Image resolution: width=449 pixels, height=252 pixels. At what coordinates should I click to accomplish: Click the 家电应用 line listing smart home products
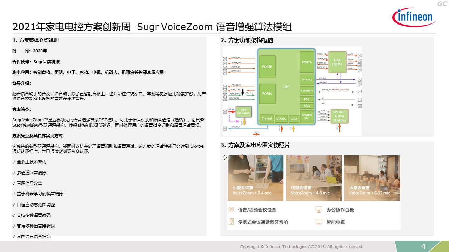[88, 72]
